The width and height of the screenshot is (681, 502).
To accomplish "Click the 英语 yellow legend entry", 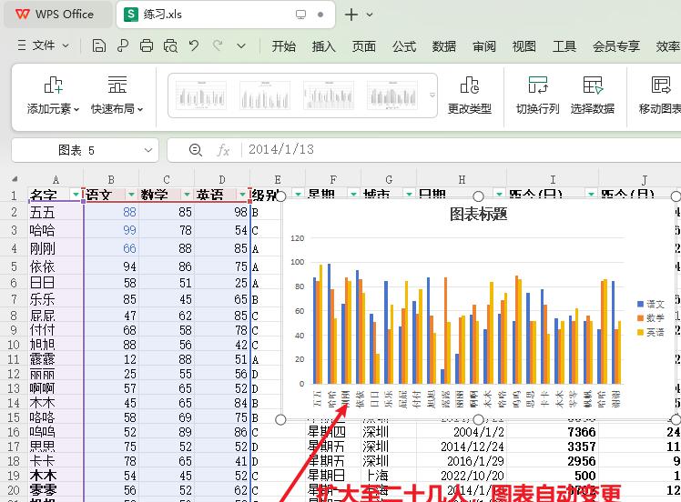I will [651, 332].
